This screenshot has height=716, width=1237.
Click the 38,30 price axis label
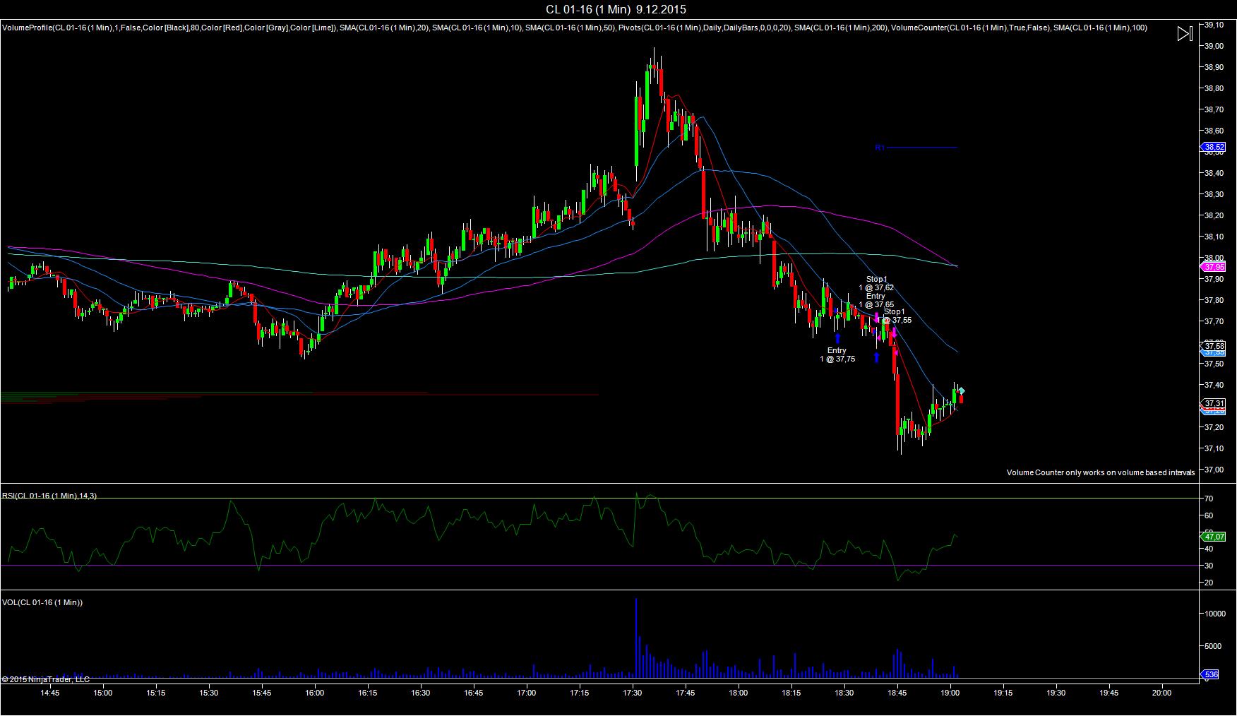pos(1214,194)
